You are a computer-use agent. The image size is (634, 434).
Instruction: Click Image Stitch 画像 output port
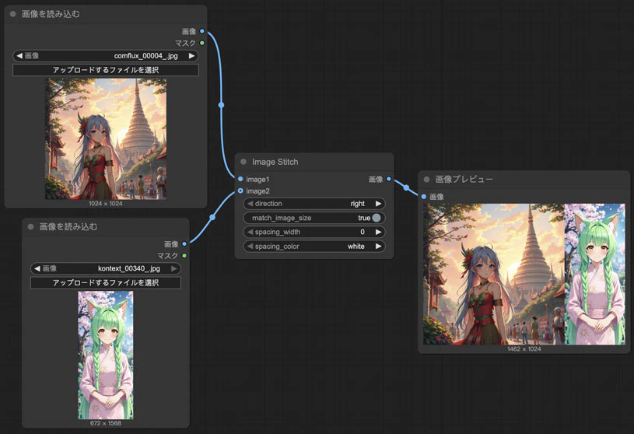point(389,179)
